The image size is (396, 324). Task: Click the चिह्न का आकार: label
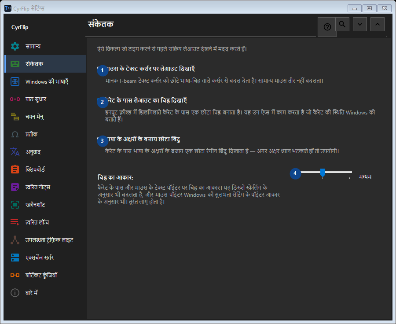(x=115, y=178)
